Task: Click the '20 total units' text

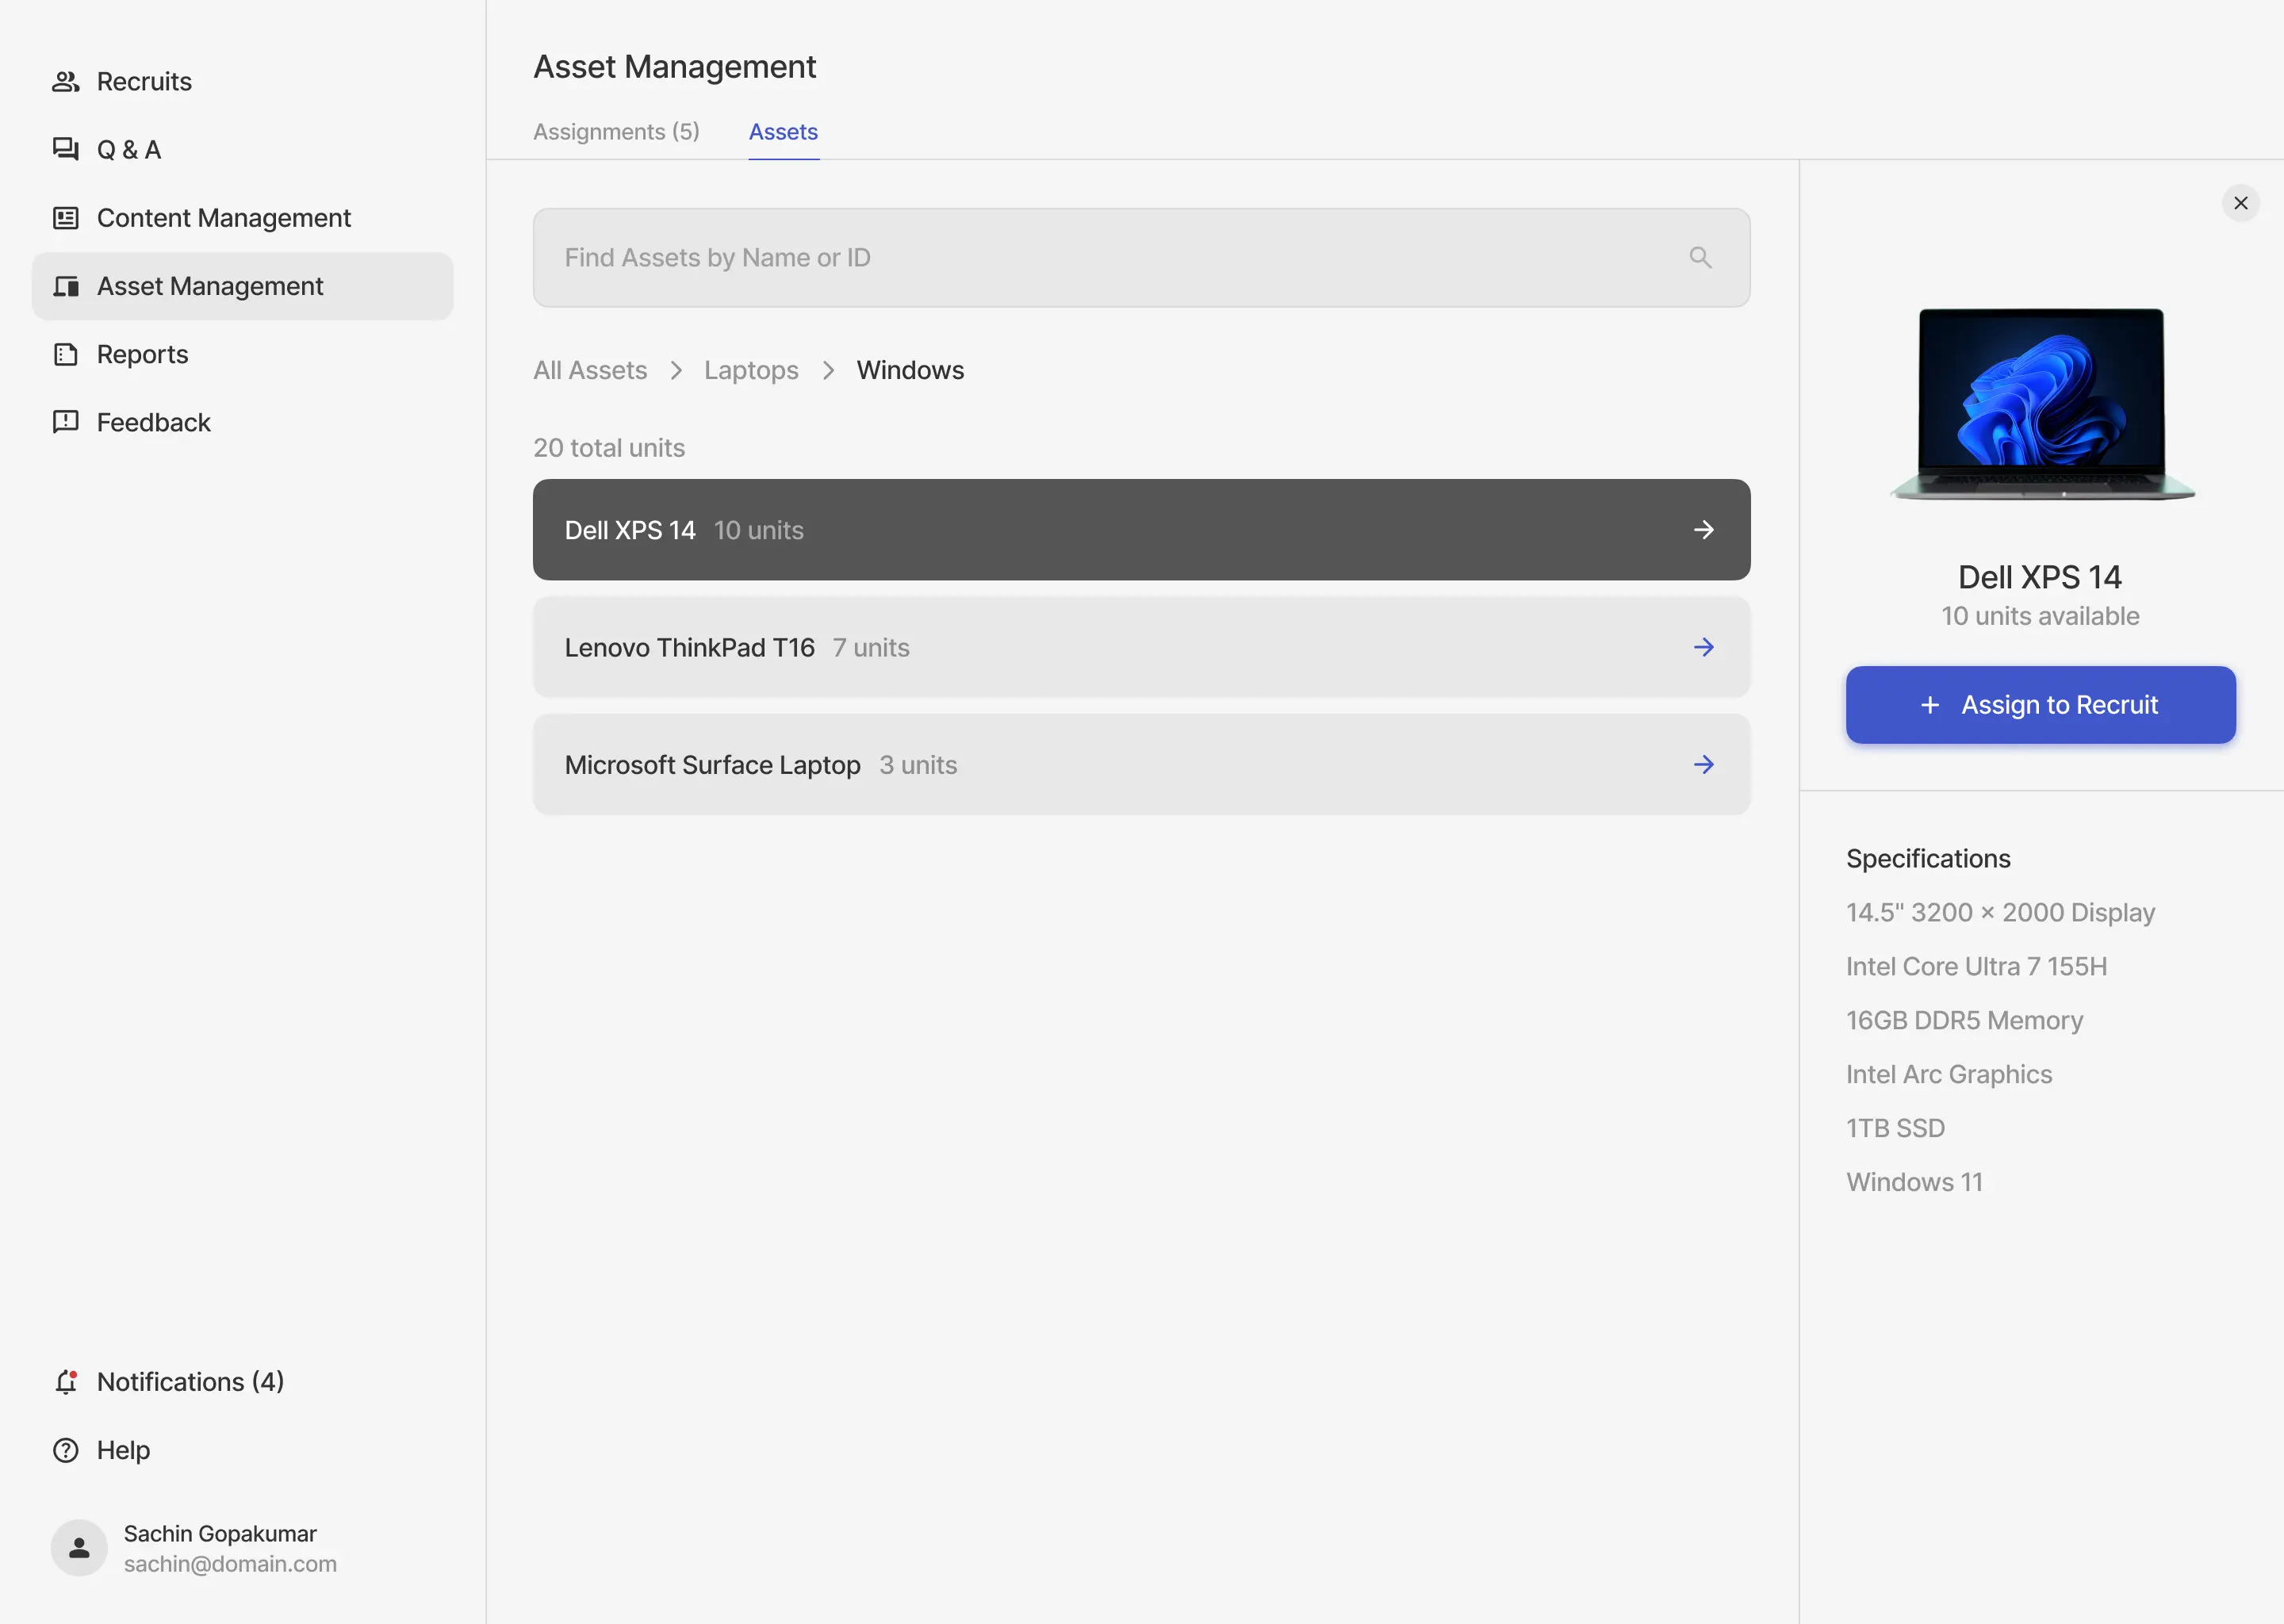Action: tap(609, 448)
